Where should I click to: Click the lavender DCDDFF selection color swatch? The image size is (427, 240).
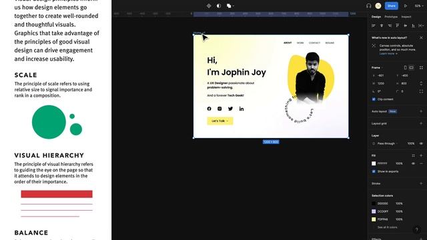point(374,211)
